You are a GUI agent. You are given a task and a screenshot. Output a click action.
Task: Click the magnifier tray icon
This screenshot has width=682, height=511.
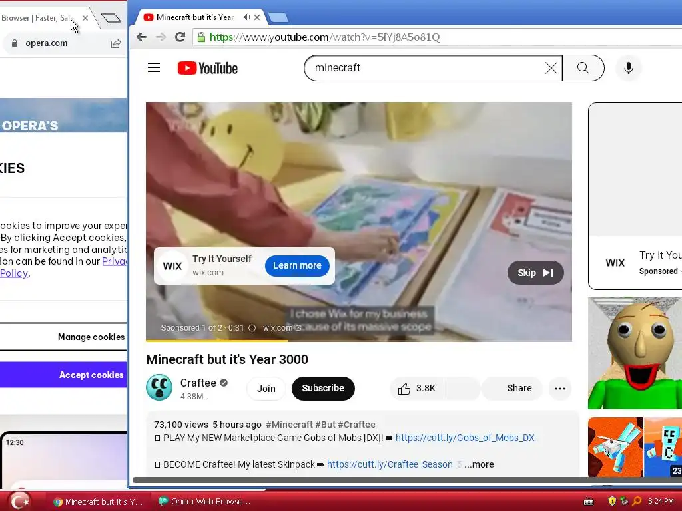pos(637,501)
